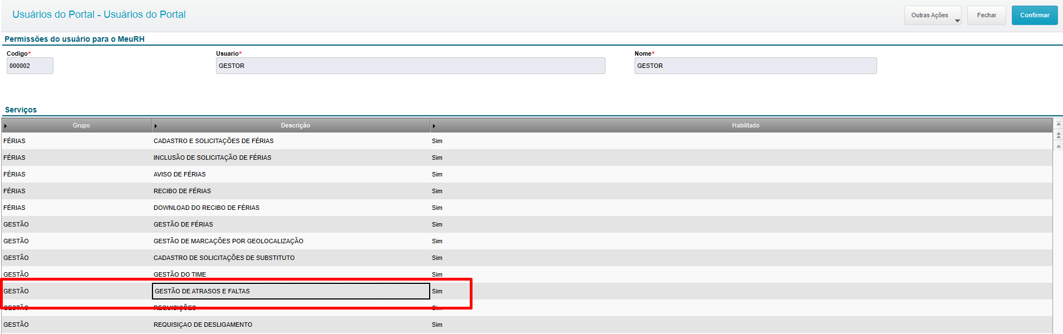Click the Codigo field containing 000002
1063x334 pixels.
[30, 66]
